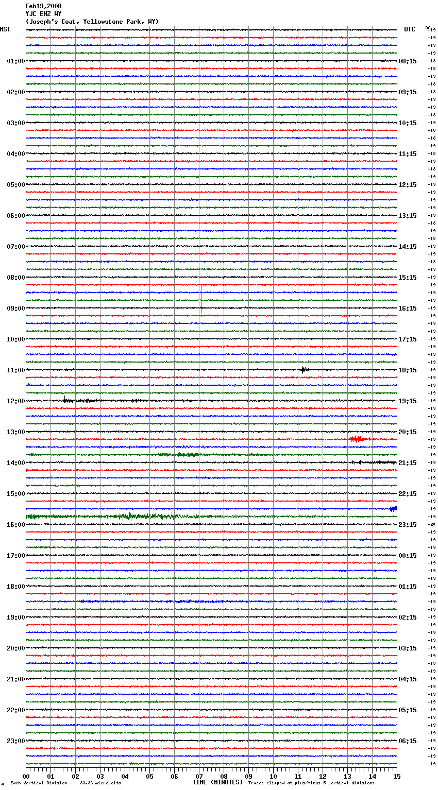
Task: Click the MST column heading
Action: coord(5,29)
